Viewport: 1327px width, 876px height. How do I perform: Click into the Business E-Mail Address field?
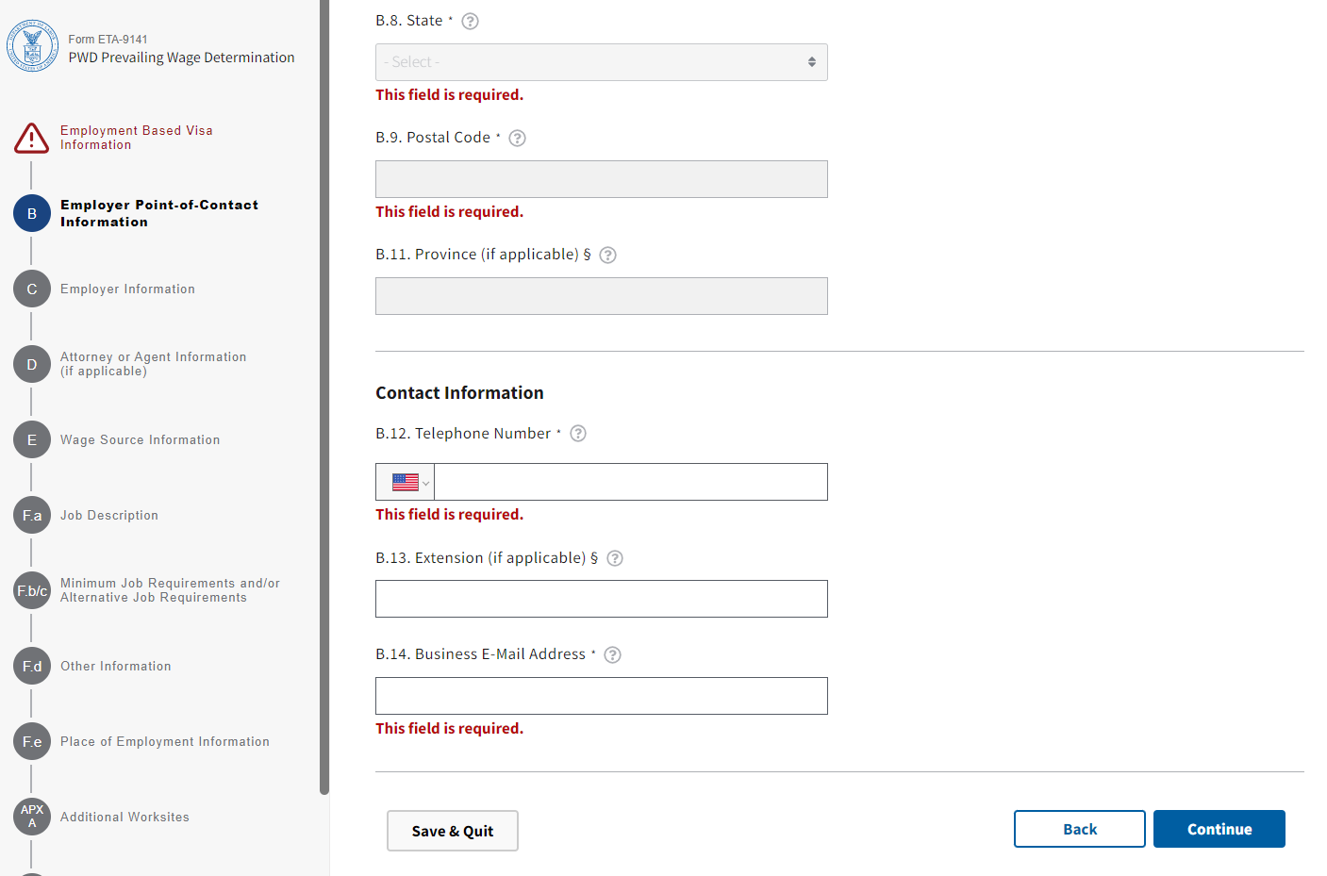[601, 696]
